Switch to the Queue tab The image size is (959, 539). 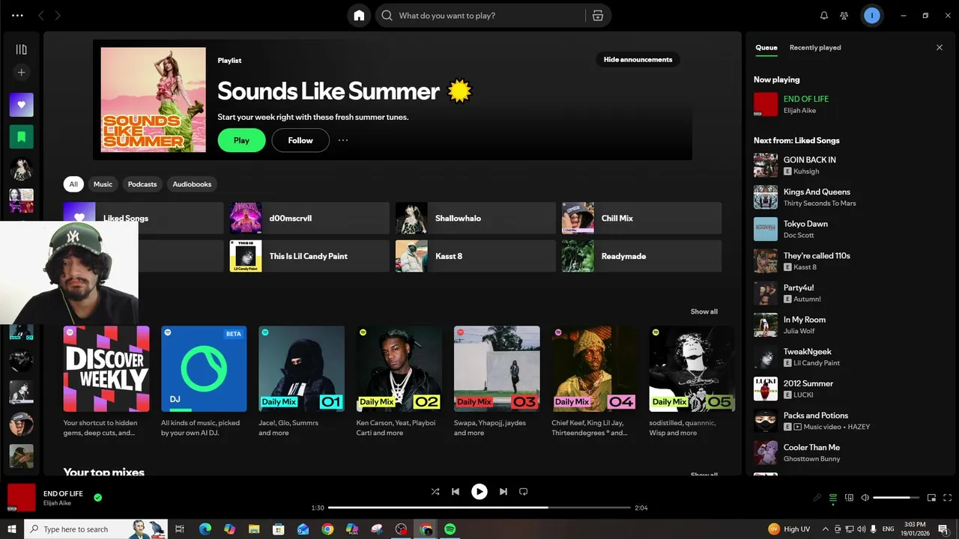766,48
